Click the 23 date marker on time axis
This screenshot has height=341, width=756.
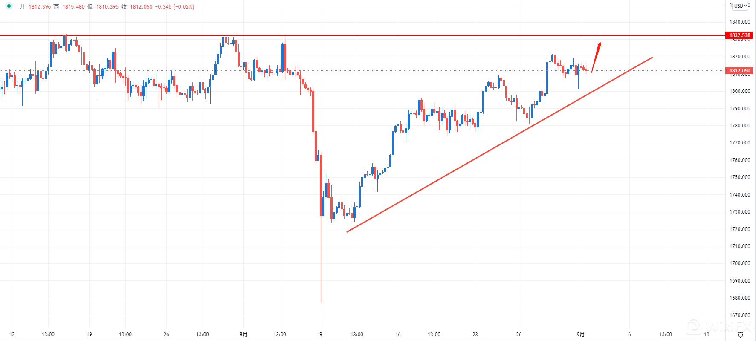[475, 335]
